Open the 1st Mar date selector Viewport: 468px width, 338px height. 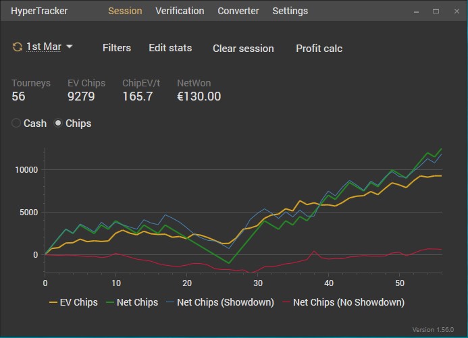click(x=44, y=47)
